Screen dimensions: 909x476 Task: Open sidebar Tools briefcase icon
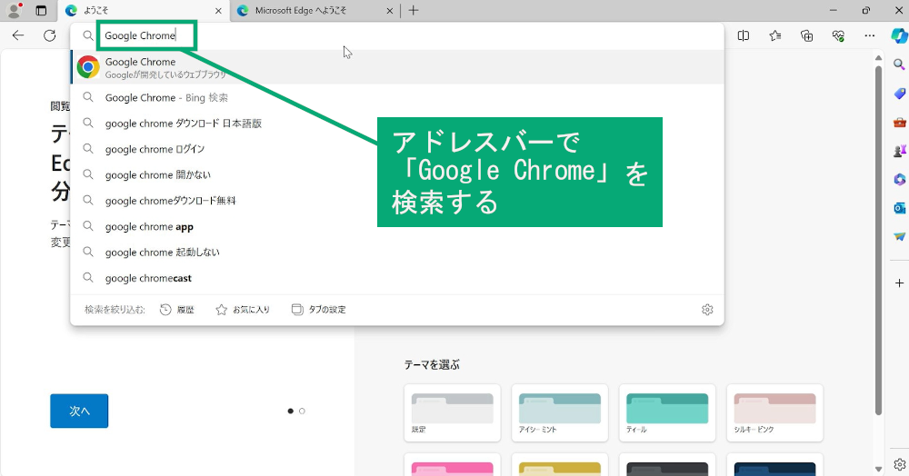click(x=899, y=123)
